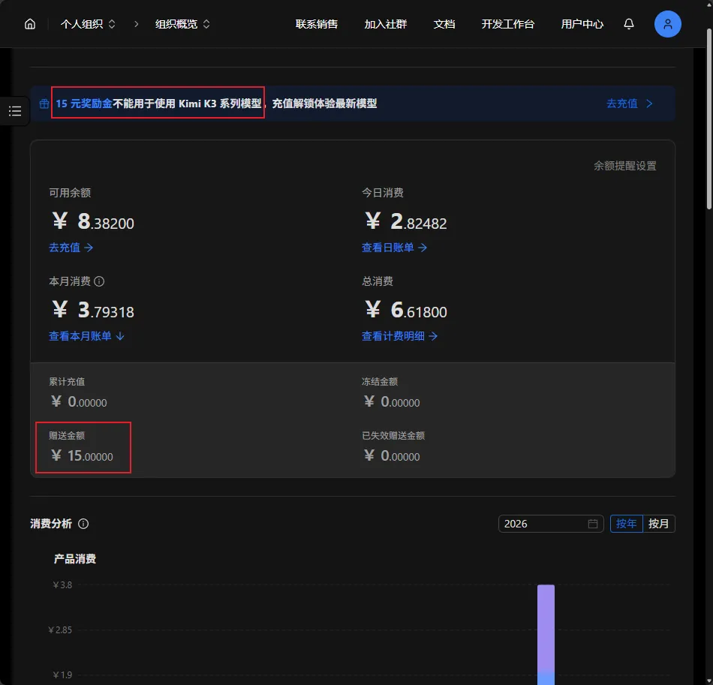Click the 可用余额 label
713x685 pixels.
(x=70, y=193)
